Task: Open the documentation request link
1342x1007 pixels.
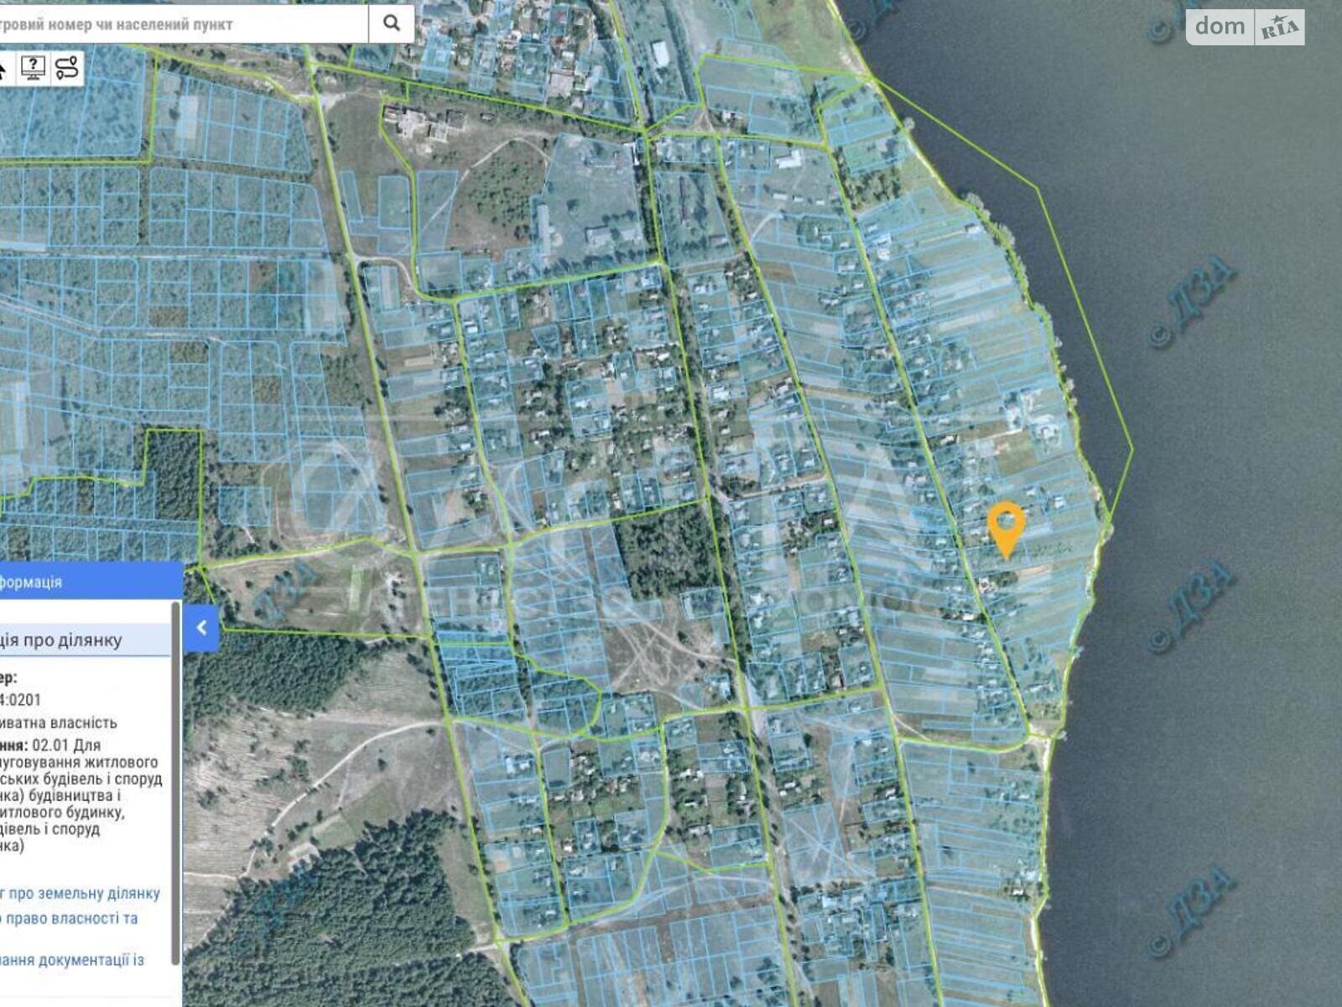Action: [x=72, y=959]
